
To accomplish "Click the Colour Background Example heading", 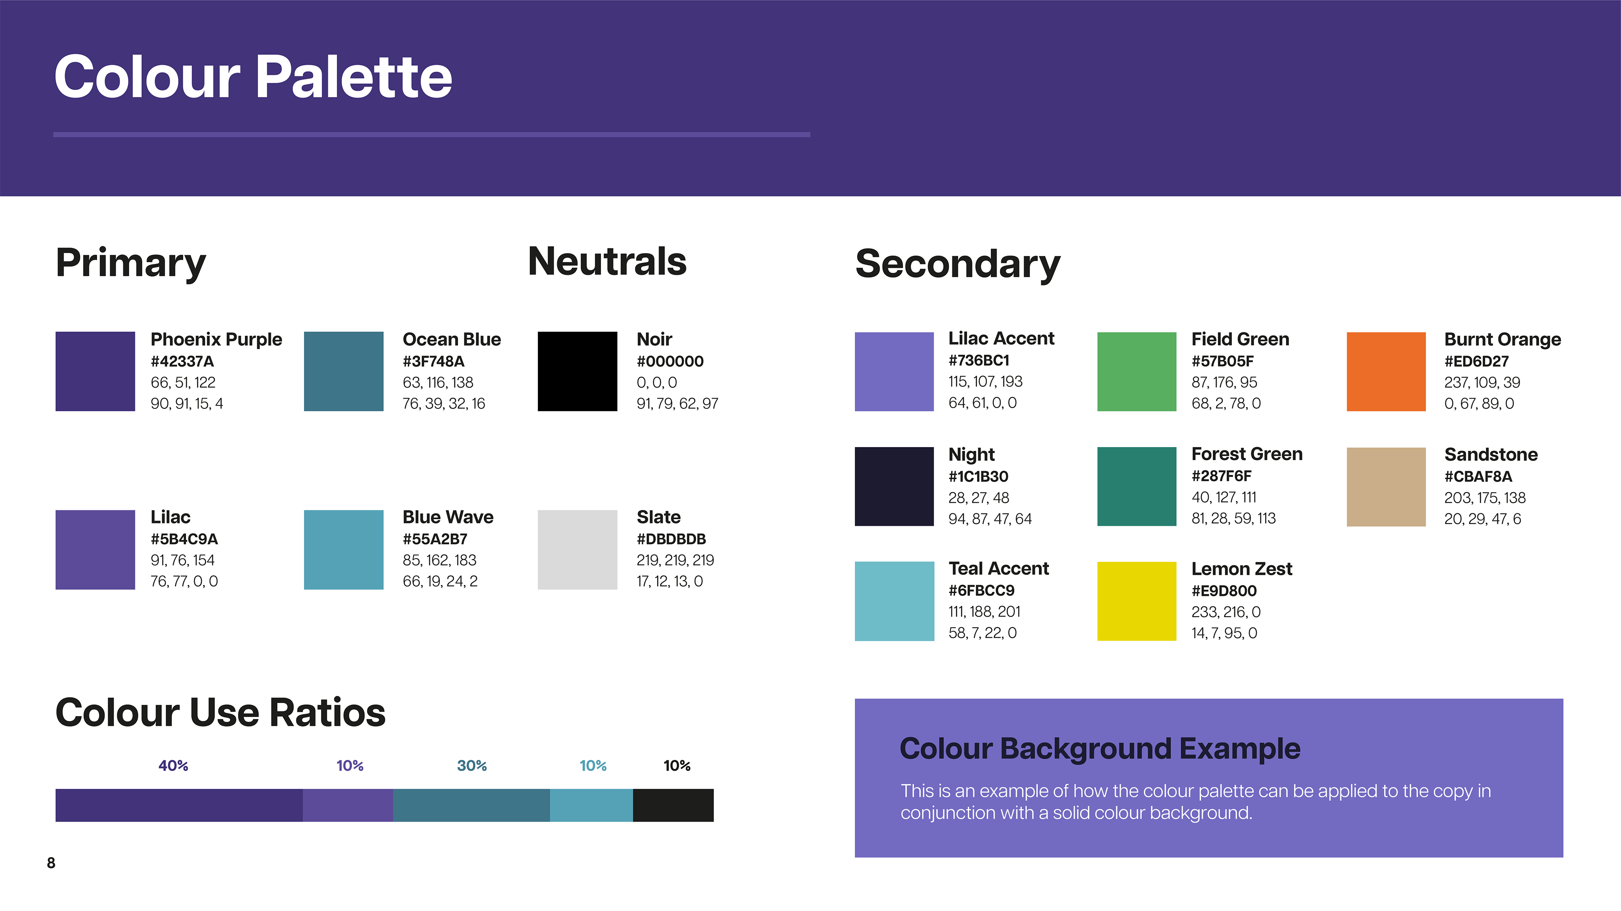I will point(1100,749).
